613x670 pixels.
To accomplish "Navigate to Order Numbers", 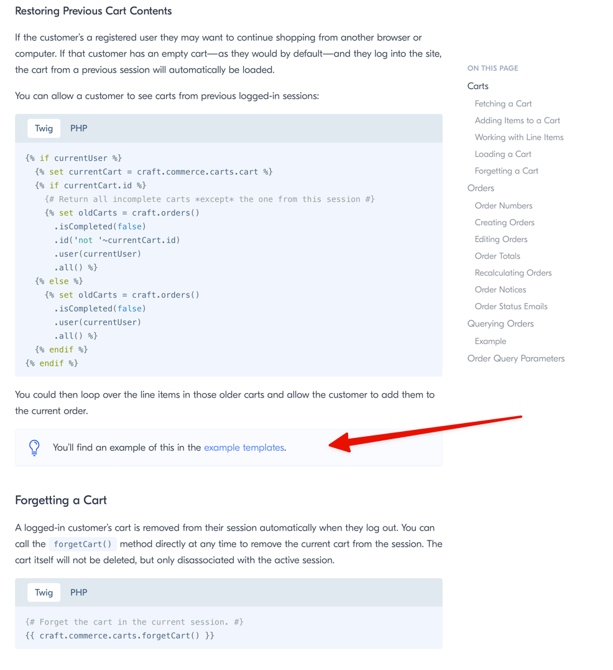I will [504, 205].
